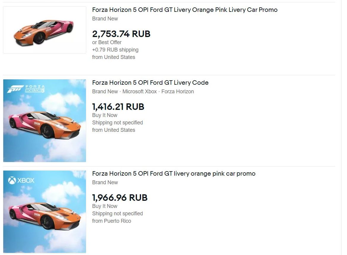Click the 1,966.96 RUB price

pos(120,198)
